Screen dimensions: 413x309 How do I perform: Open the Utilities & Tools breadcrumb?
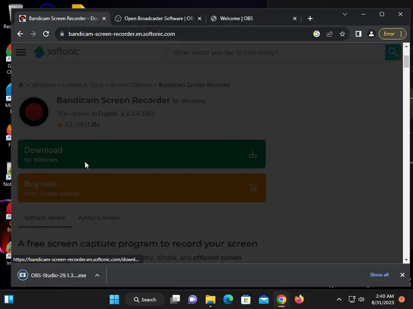tap(83, 85)
